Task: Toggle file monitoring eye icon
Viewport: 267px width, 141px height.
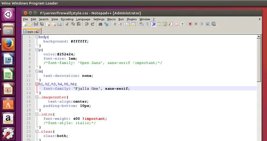Action: pyautogui.click(x=183, y=24)
